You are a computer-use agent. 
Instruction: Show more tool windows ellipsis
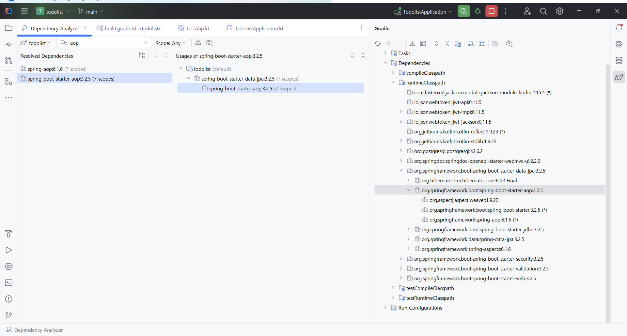[x=9, y=98]
